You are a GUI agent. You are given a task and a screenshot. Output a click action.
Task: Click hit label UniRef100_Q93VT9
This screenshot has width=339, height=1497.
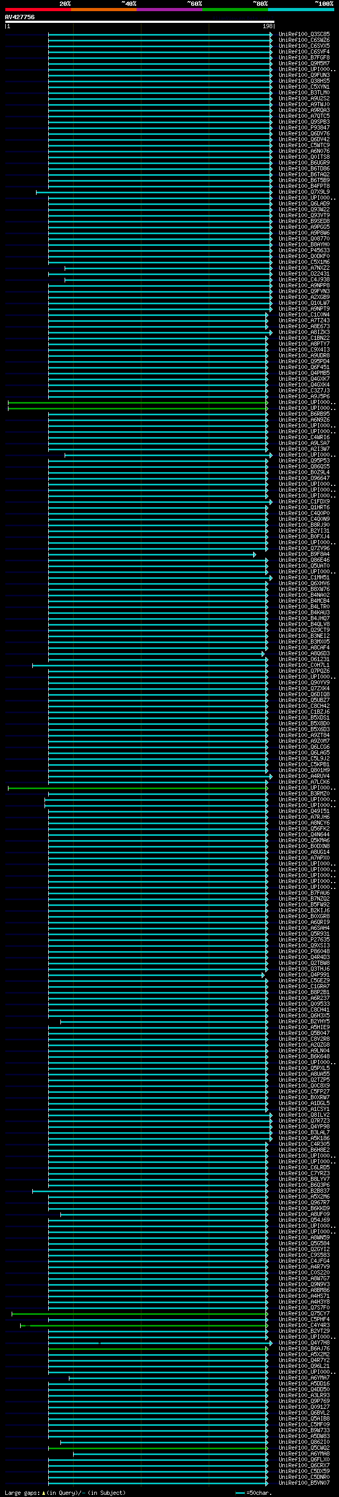(304, 216)
